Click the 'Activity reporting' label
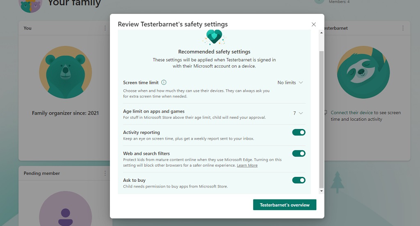 142,132
